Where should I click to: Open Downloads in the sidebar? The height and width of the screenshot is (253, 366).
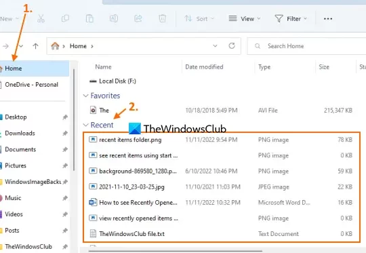20,133
